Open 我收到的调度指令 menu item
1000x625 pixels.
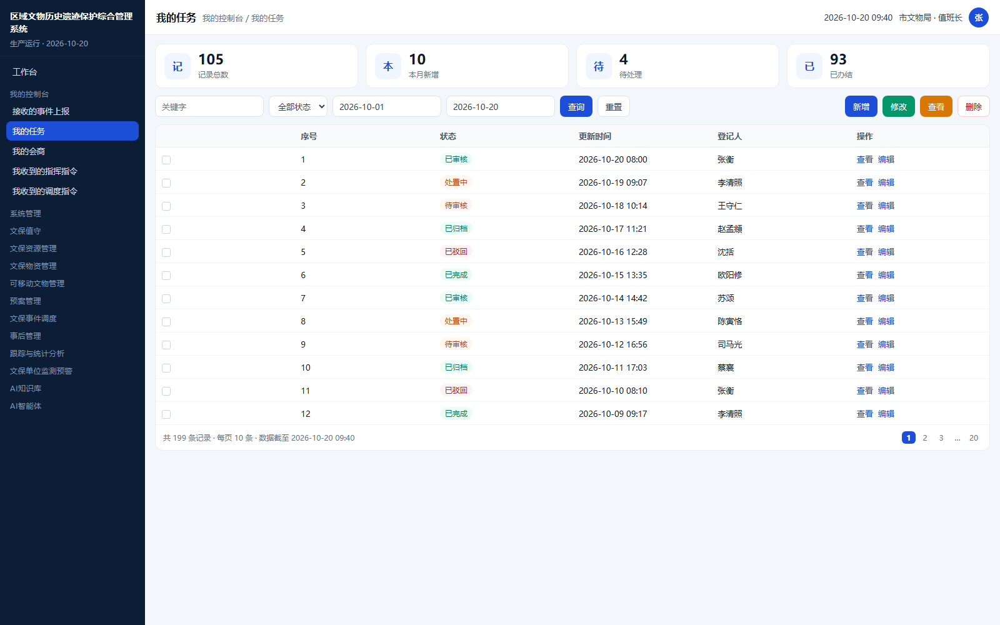72,191
